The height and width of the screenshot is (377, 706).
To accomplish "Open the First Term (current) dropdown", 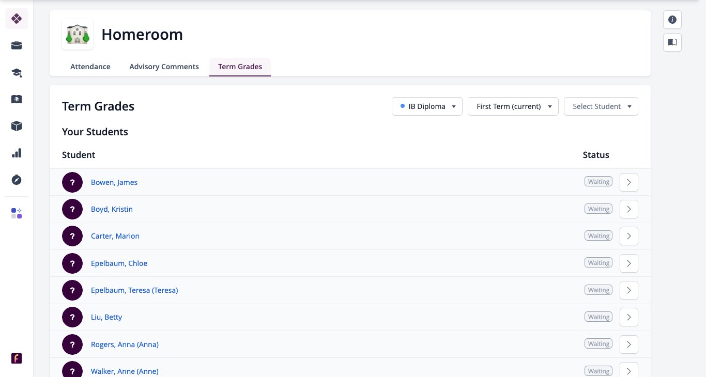I will point(513,106).
